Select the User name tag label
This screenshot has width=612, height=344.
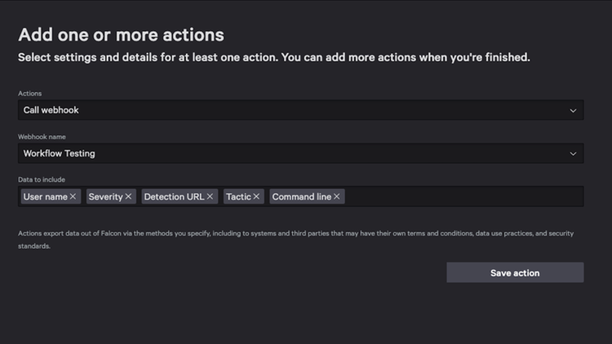45,196
